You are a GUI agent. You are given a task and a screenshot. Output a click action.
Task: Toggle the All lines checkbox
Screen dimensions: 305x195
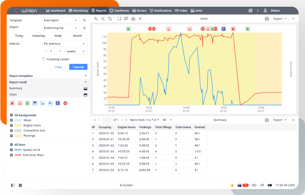click(x=11, y=144)
